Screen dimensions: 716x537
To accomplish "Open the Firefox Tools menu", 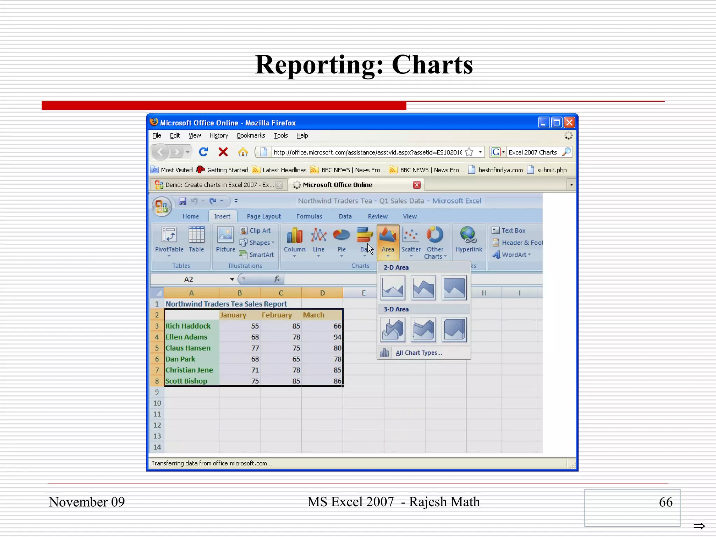I will click(281, 136).
